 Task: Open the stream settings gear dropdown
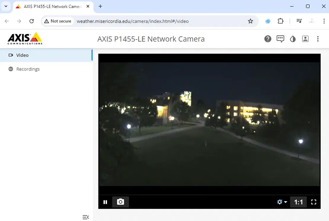[281, 202]
